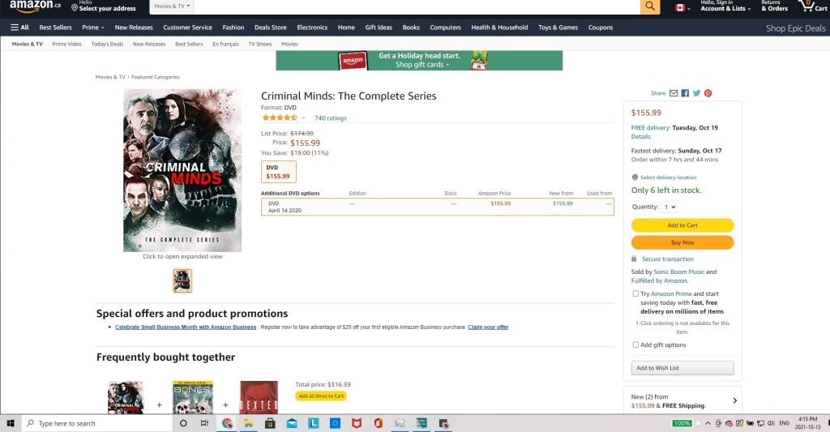Image resolution: width=830 pixels, height=432 pixels.
Task: Open the Windows Start button
Action: point(10,423)
